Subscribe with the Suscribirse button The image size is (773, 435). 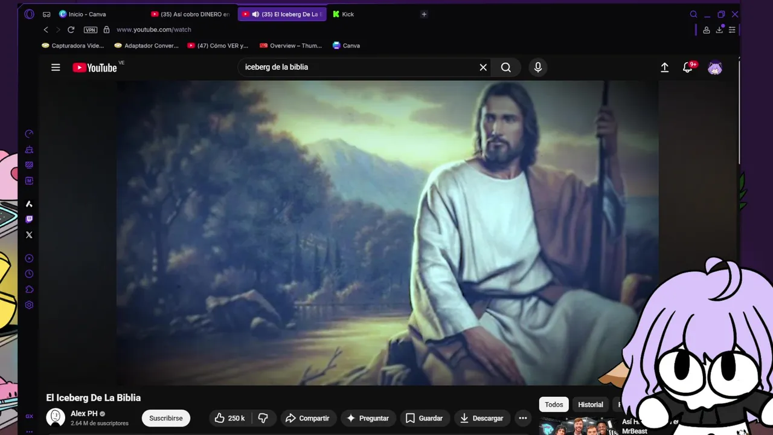pos(166,418)
